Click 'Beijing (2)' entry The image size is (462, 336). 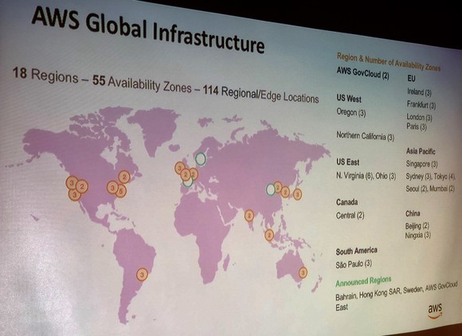click(x=417, y=226)
